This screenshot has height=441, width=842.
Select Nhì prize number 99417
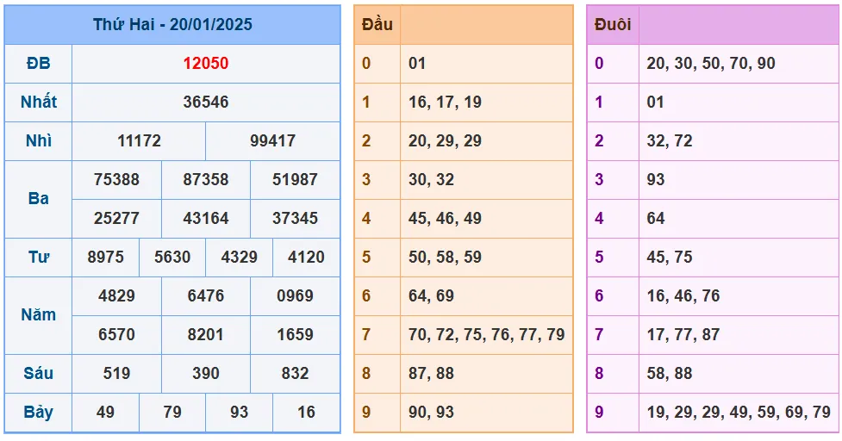pos(273,140)
